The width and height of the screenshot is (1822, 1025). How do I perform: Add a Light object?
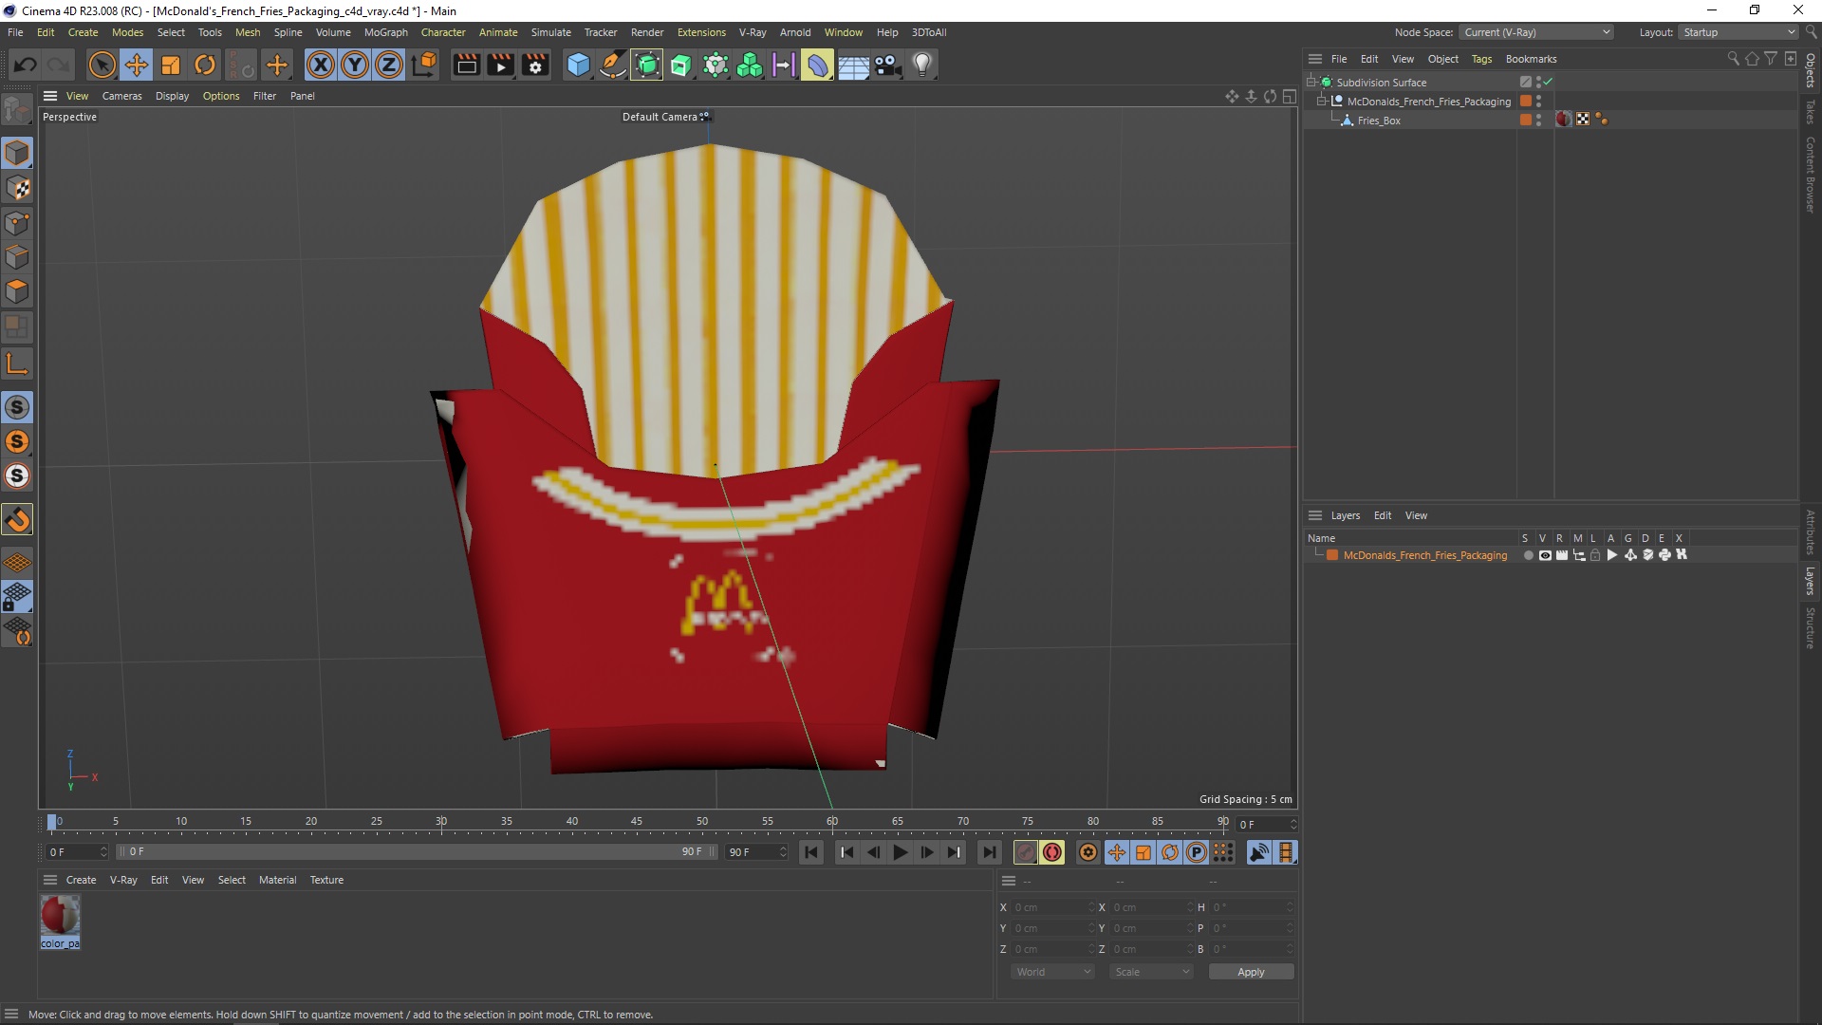pos(922,65)
